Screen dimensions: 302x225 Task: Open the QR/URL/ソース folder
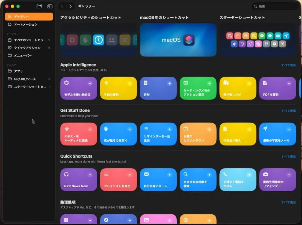(29, 79)
